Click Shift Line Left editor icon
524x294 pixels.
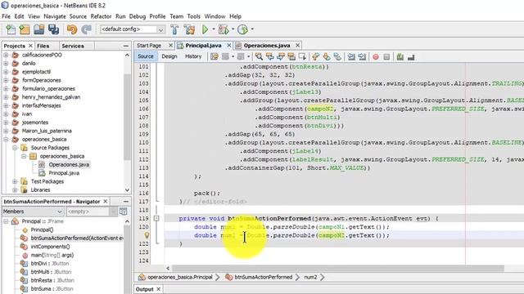point(351,56)
